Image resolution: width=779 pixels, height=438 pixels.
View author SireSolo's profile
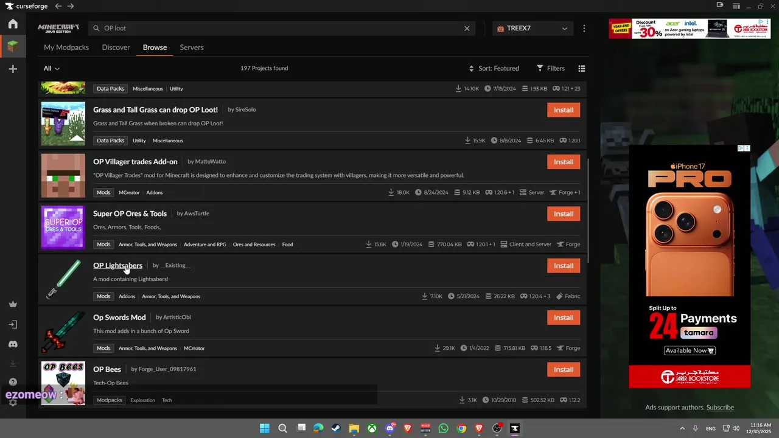[245, 109]
